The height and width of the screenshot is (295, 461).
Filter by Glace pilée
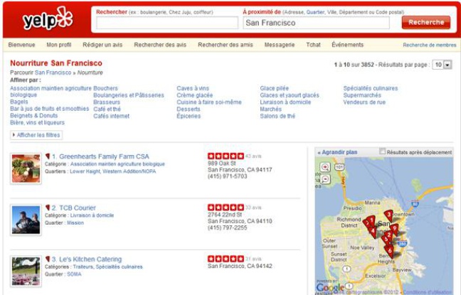tap(275, 88)
